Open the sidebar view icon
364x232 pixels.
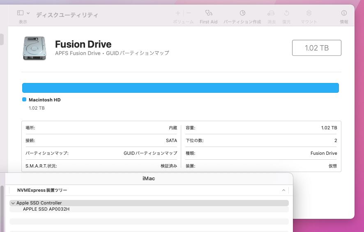tap(20, 13)
